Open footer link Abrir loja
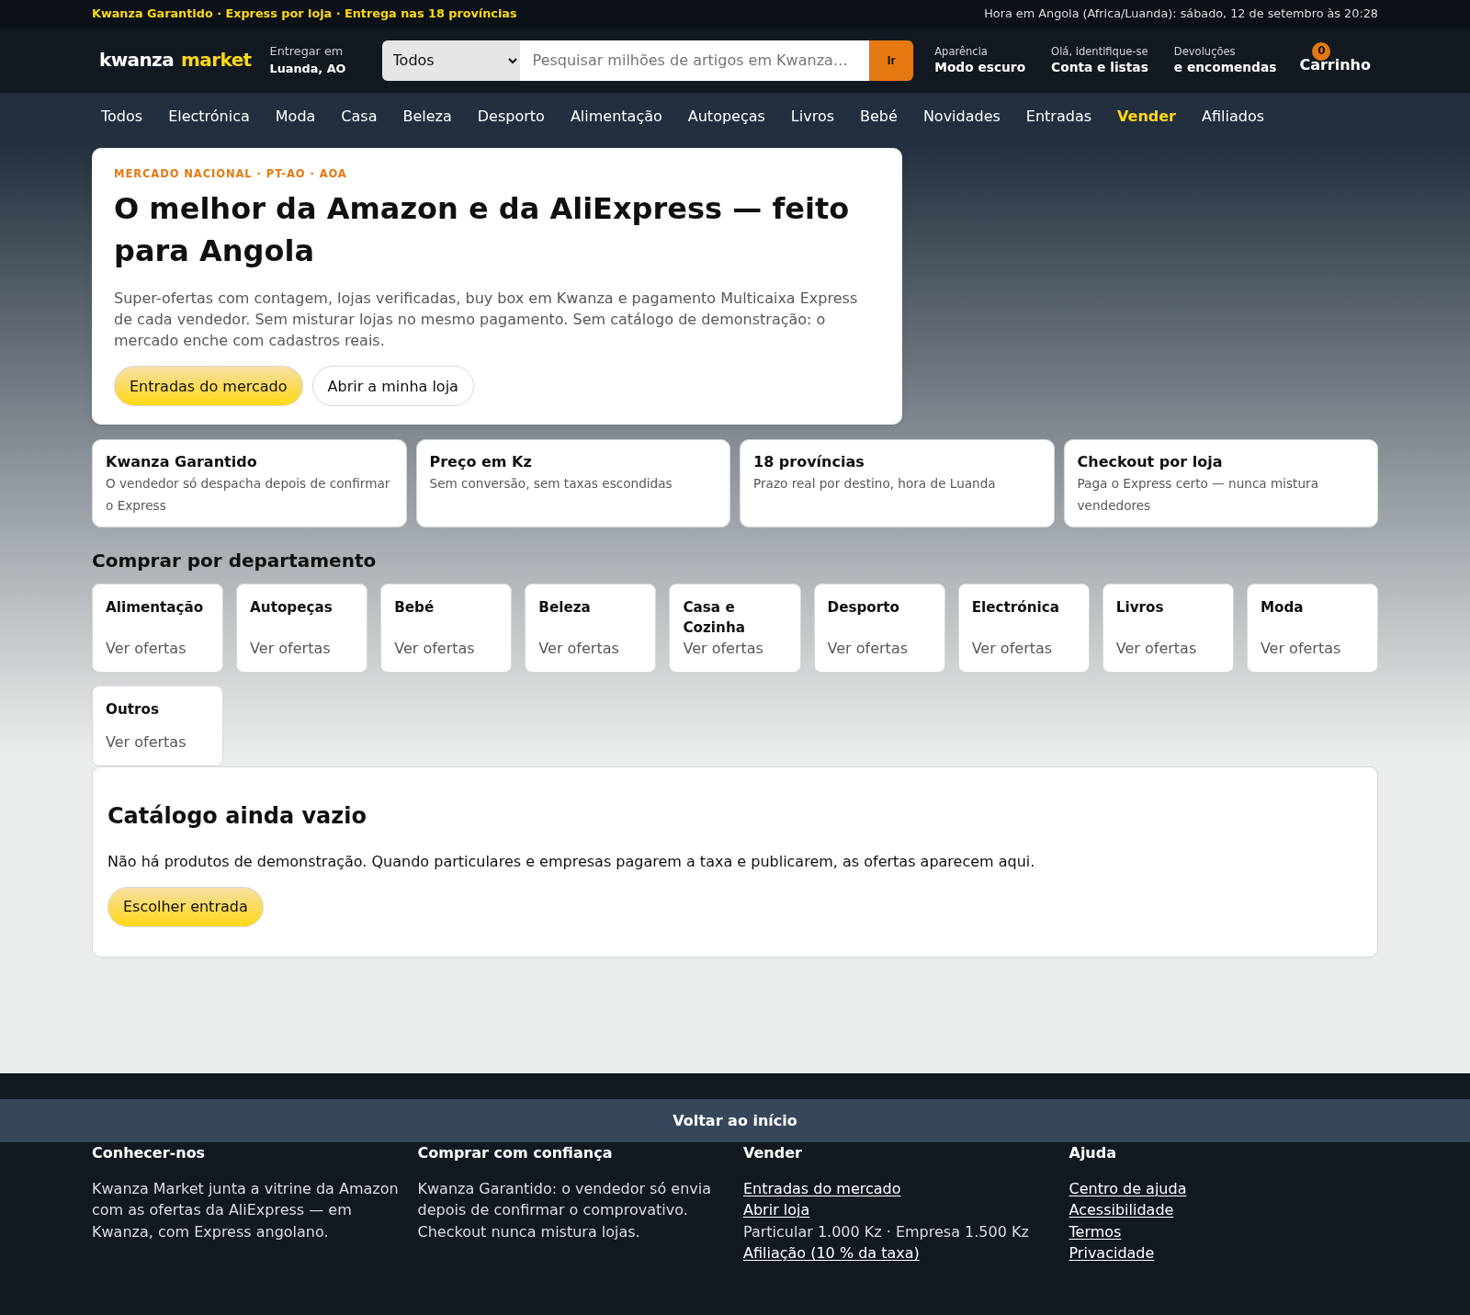Viewport: 1470px width, 1315px height. point(776,1210)
